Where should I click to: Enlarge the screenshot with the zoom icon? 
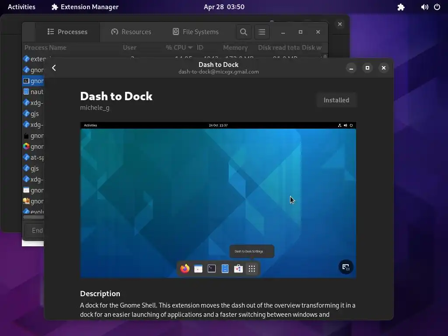pos(346,267)
